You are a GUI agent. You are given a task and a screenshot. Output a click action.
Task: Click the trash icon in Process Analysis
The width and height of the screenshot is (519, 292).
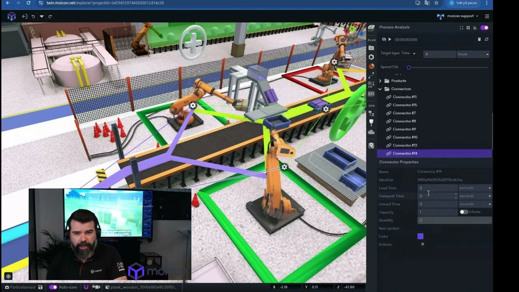(479, 39)
